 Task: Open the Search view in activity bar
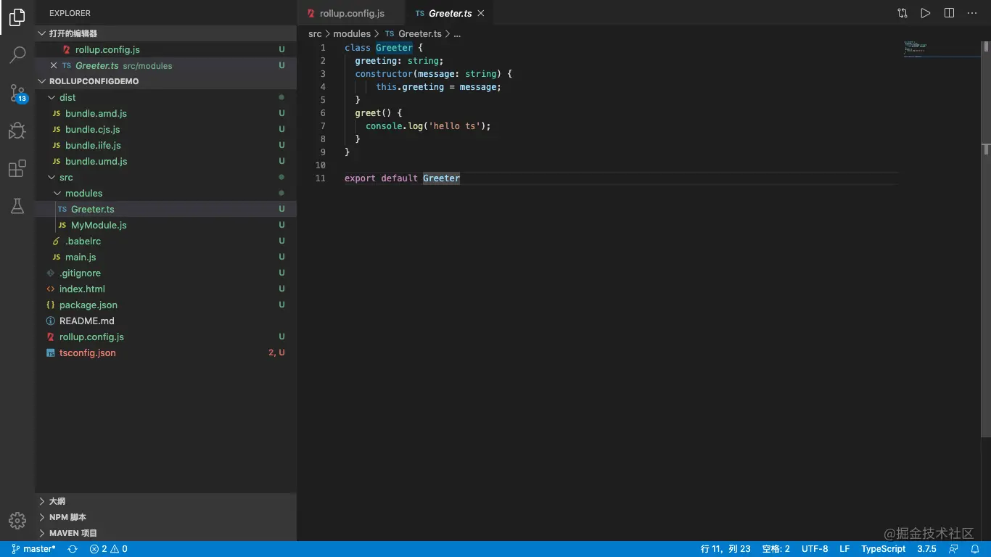click(x=17, y=54)
